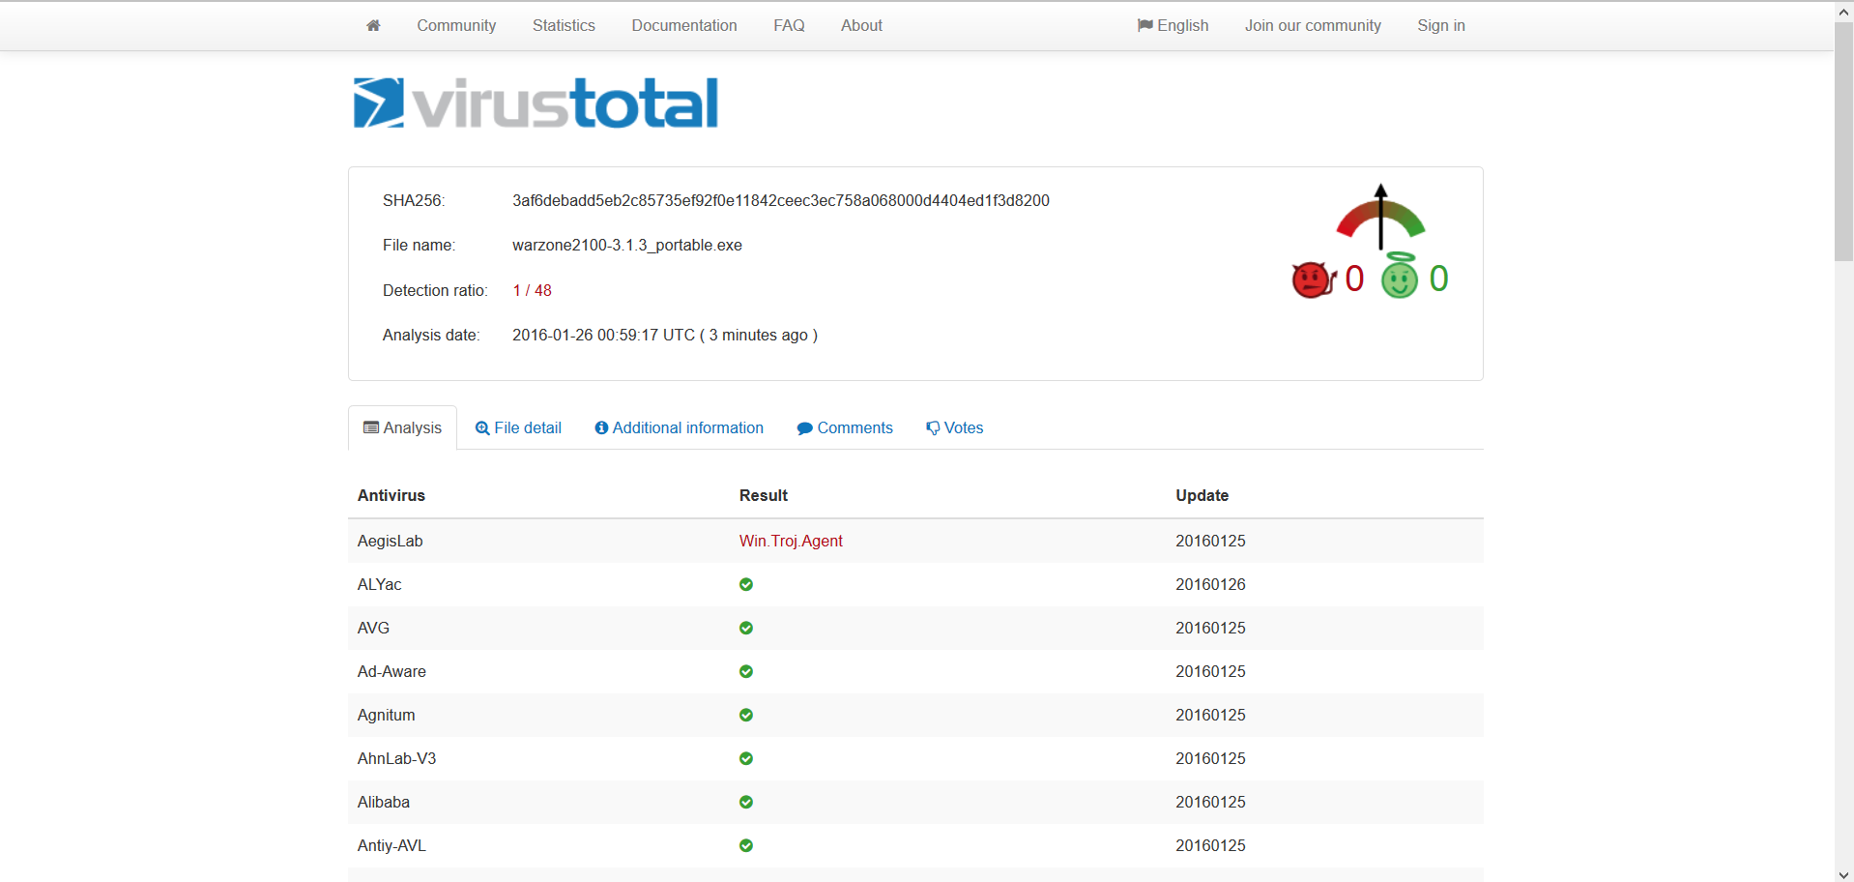
Task: Click the AhnLab-V3 antivirus name
Action: pyautogui.click(x=396, y=758)
